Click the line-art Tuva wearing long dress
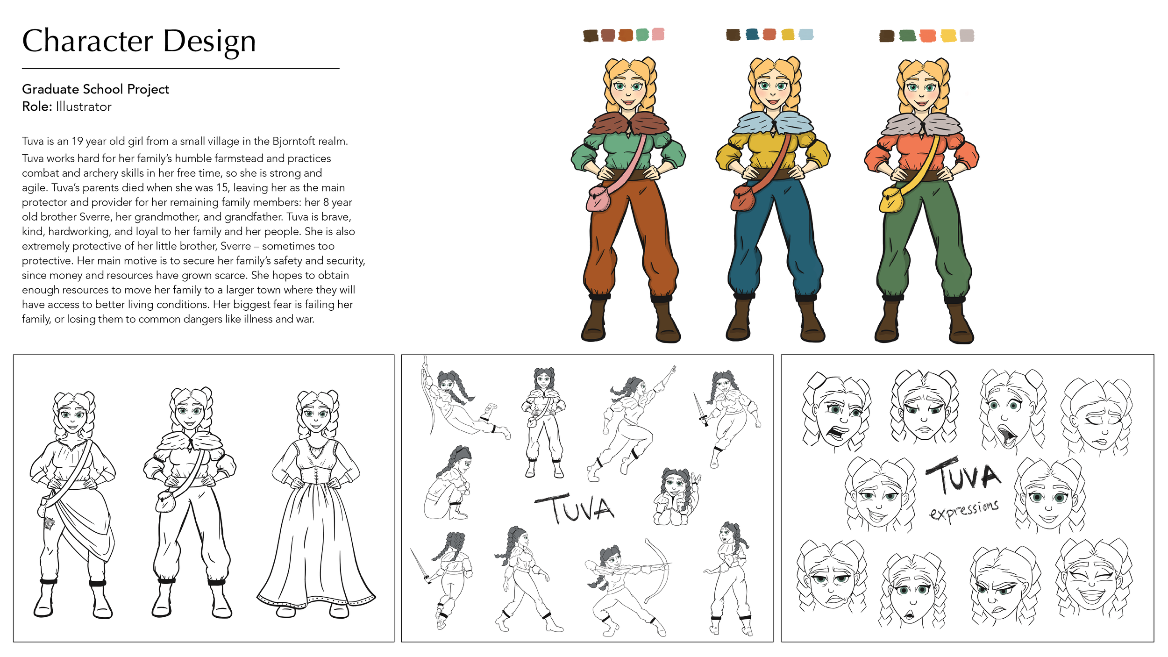 (x=316, y=504)
